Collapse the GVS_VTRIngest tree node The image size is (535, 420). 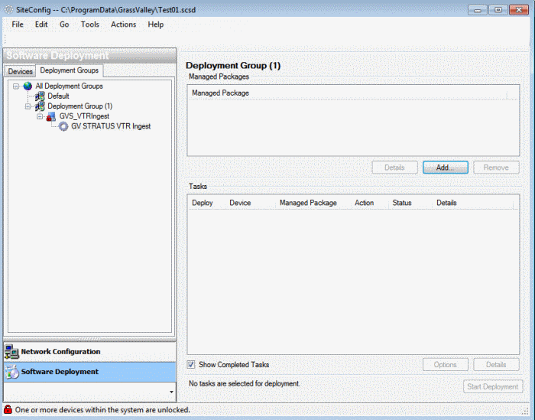[x=40, y=117]
